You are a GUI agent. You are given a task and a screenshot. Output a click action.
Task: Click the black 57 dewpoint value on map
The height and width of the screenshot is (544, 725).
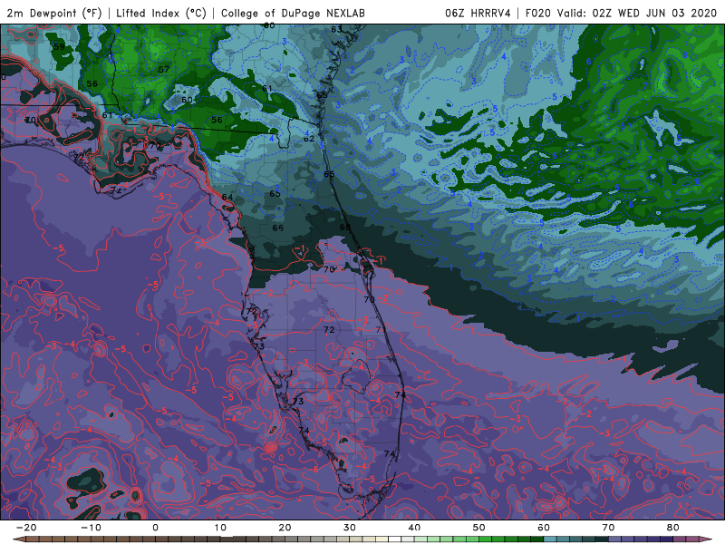(x=164, y=70)
